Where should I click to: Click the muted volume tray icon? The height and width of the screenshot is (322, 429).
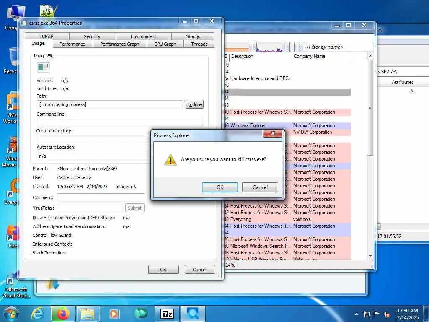tap(387, 314)
